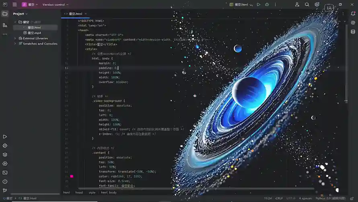Click the 'head' breadcrumb
The height and width of the screenshot is (202, 358).
pos(79,192)
